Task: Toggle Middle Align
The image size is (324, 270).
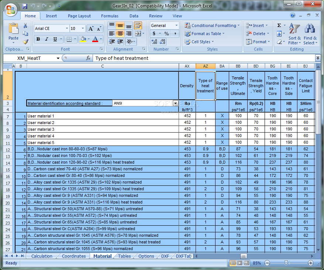Action: tap(120, 25)
